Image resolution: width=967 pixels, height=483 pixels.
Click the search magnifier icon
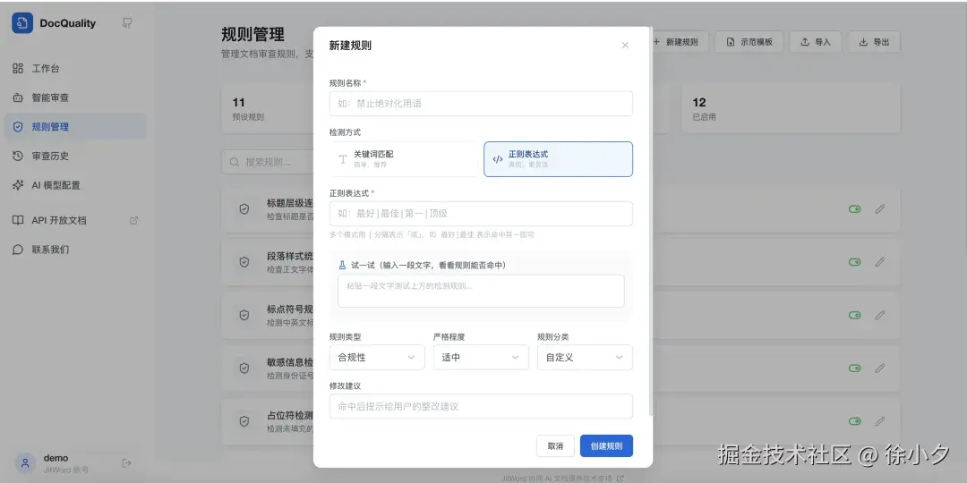[x=235, y=162]
